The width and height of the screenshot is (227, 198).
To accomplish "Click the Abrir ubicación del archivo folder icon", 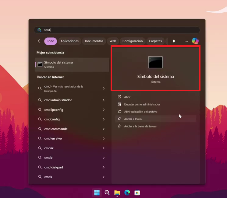I will 119,111.
